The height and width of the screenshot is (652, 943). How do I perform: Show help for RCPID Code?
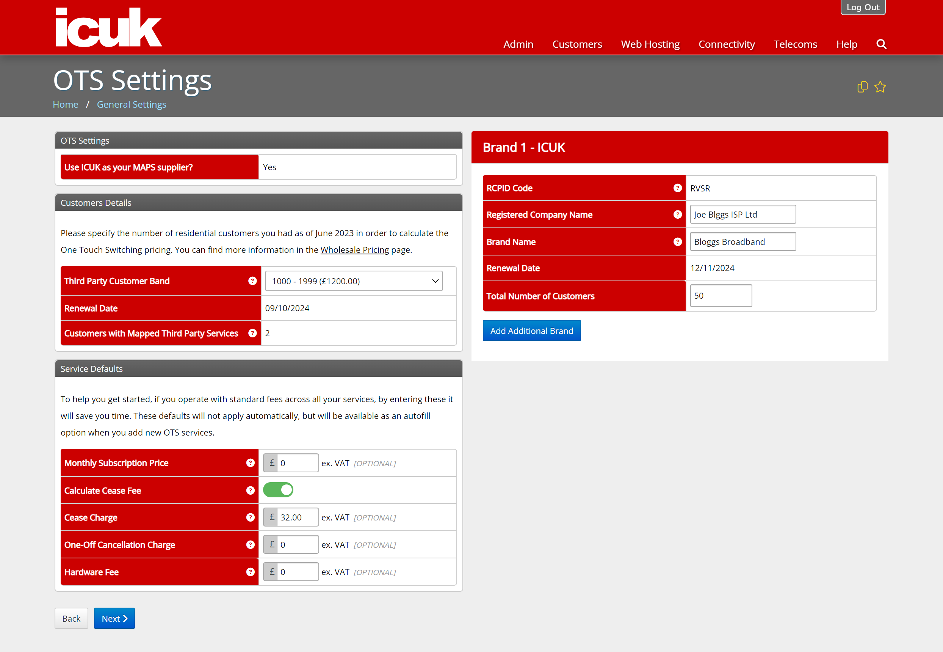(678, 188)
